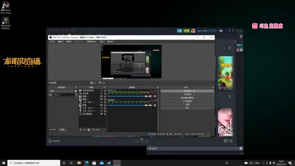Click 桌面音频 volume slider handle
The height and width of the screenshot is (166, 295).
point(146,105)
